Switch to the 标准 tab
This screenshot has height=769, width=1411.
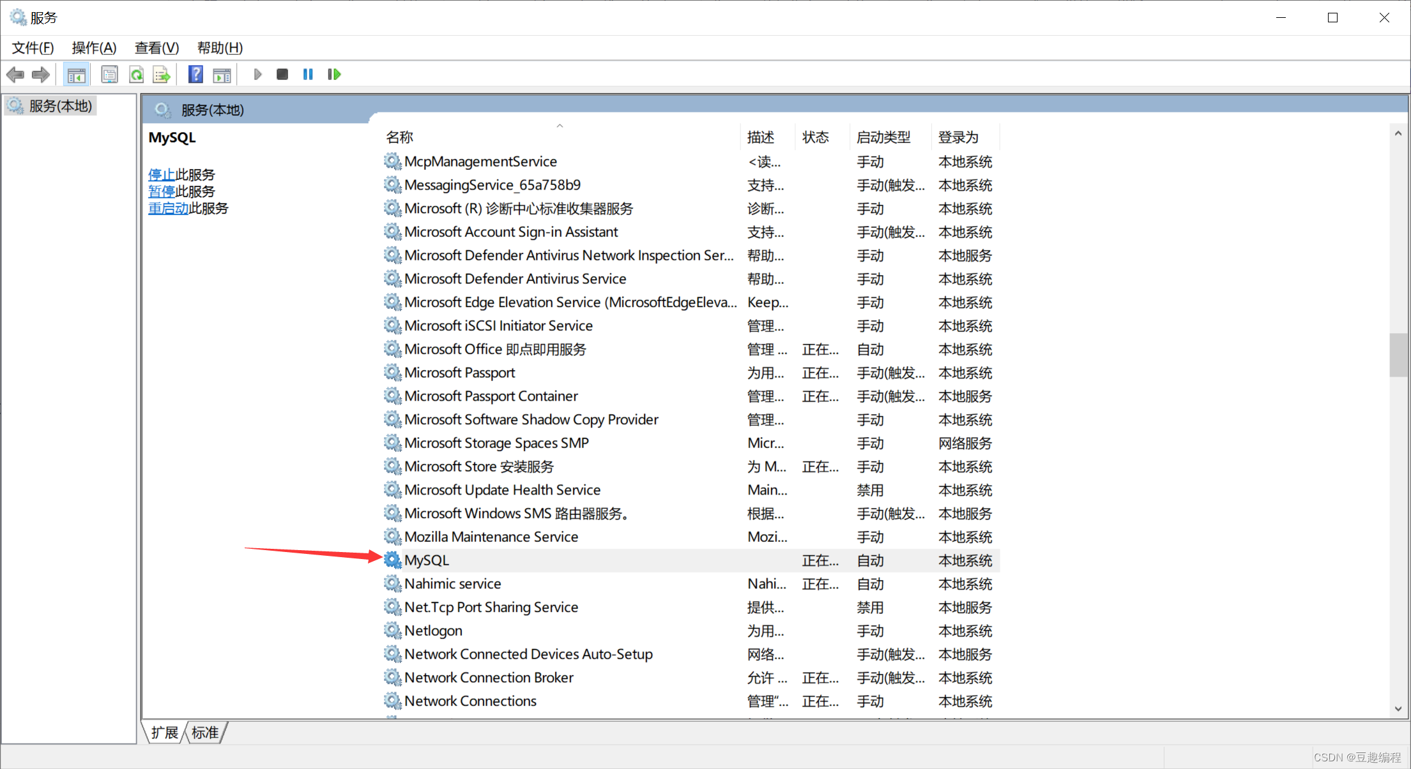point(205,733)
